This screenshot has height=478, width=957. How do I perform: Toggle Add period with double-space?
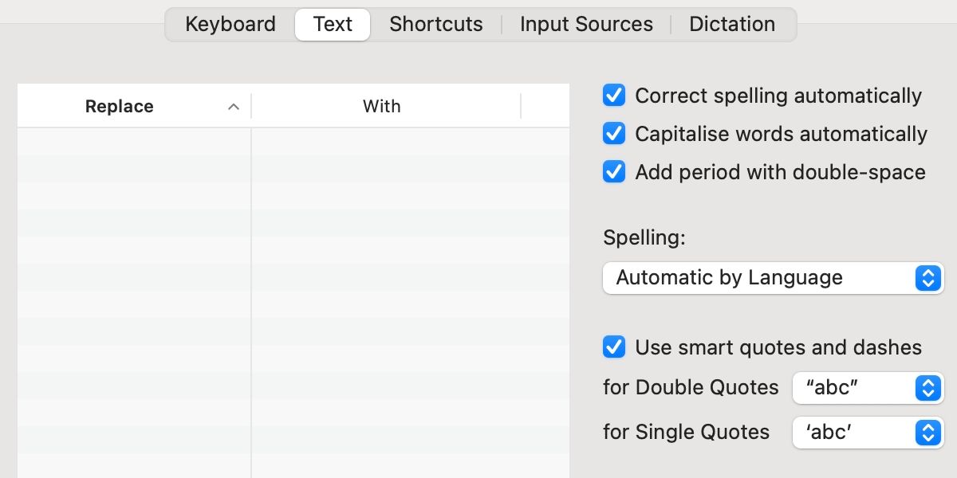coord(614,172)
